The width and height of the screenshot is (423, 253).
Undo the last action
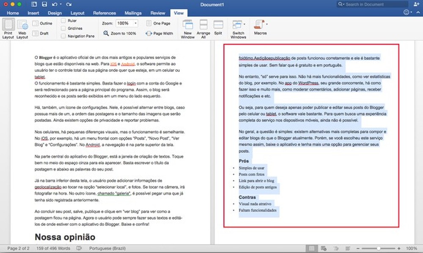point(55,4)
